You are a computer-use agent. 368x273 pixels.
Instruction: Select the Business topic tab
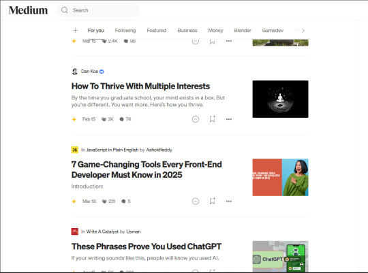point(187,30)
